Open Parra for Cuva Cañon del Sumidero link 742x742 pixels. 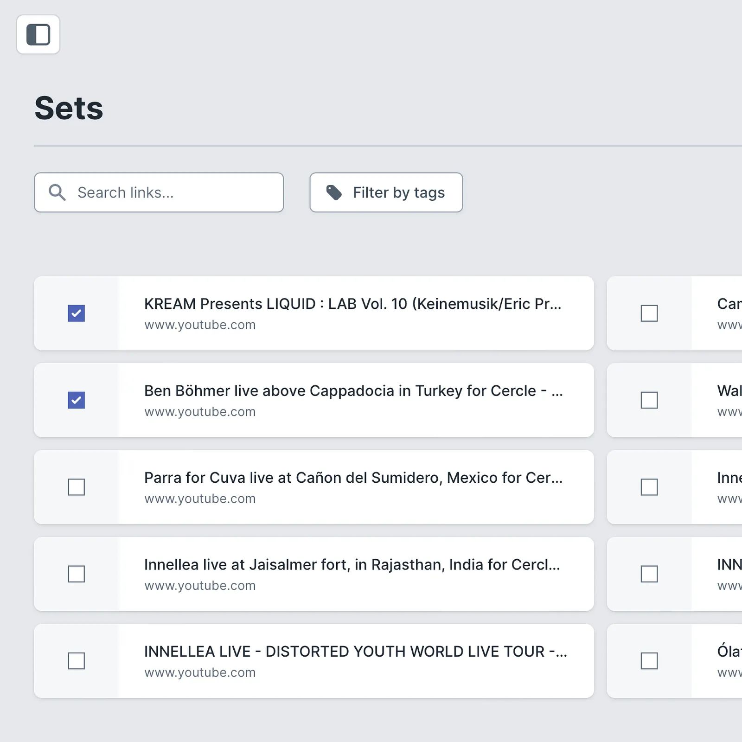point(353,478)
